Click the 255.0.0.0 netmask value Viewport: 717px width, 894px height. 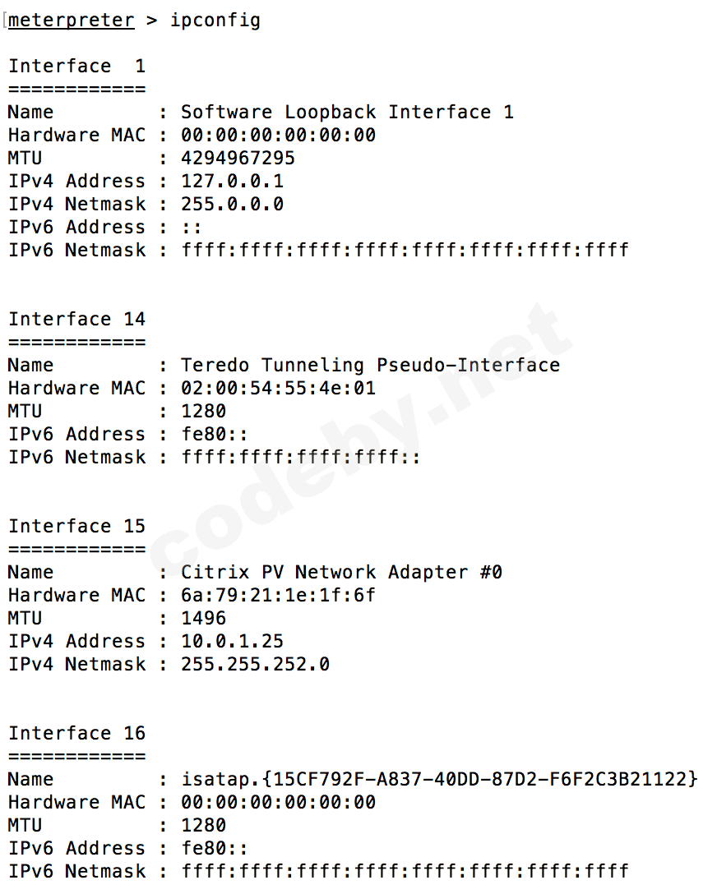232,205
